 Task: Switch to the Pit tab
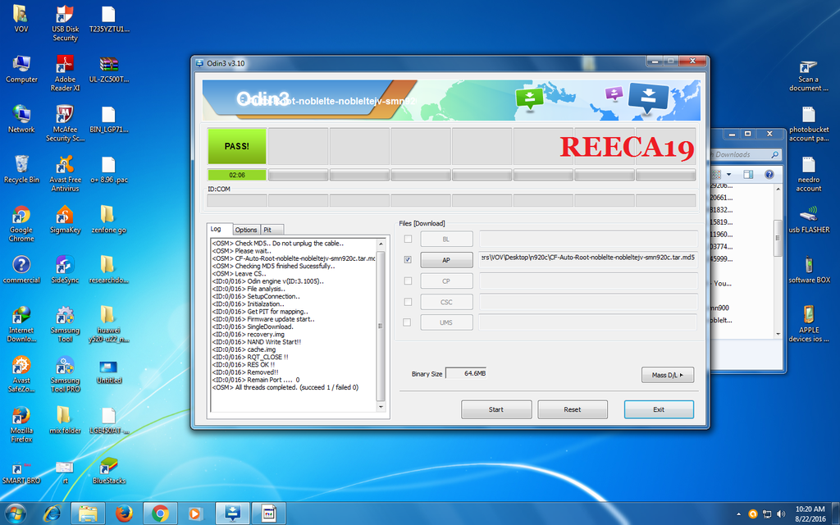pyautogui.click(x=267, y=230)
